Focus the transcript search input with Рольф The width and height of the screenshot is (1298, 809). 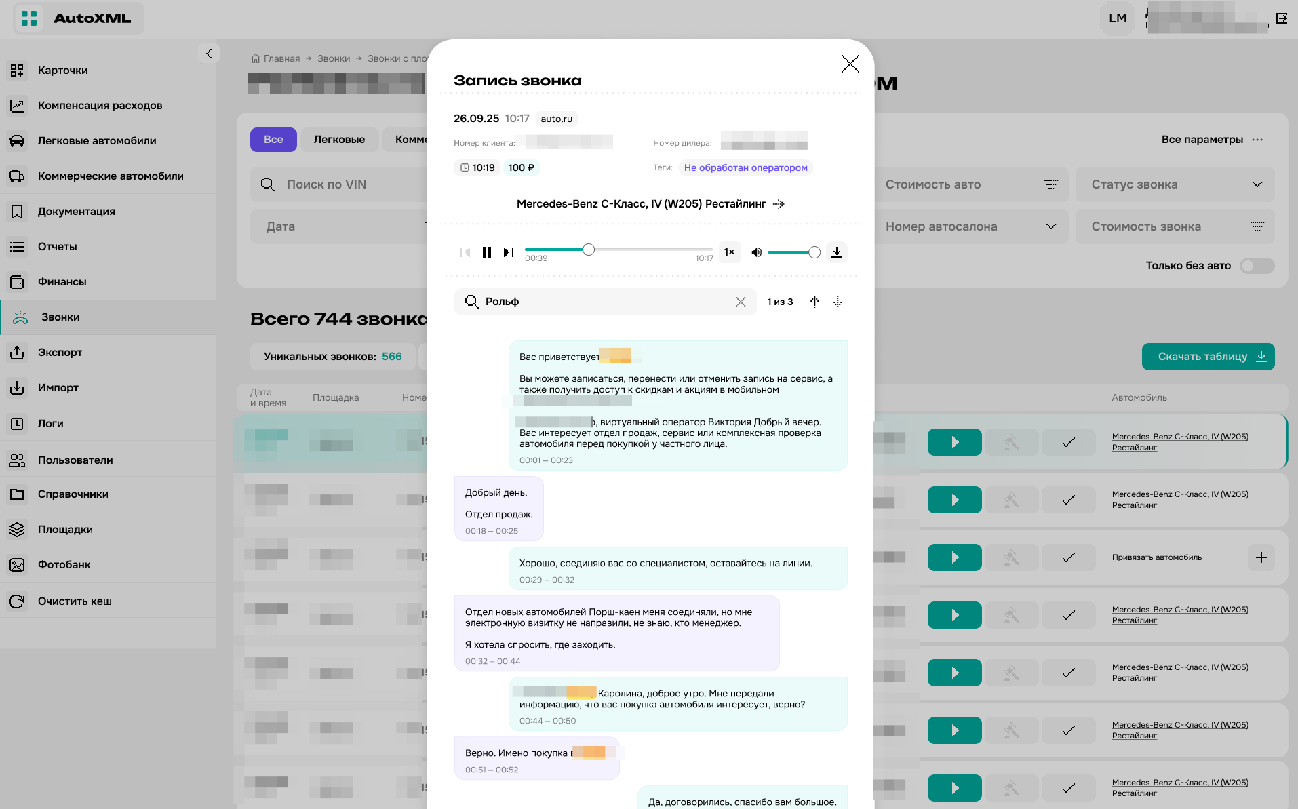(x=605, y=302)
